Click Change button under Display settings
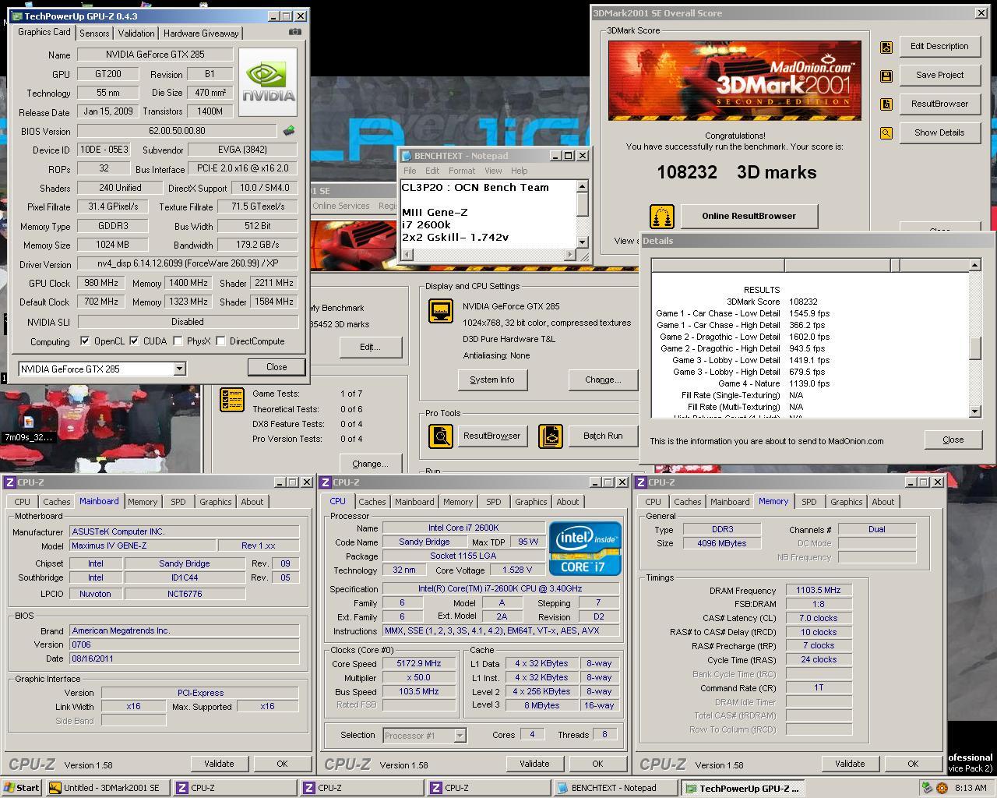This screenshot has height=798, width=997. (603, 380)
